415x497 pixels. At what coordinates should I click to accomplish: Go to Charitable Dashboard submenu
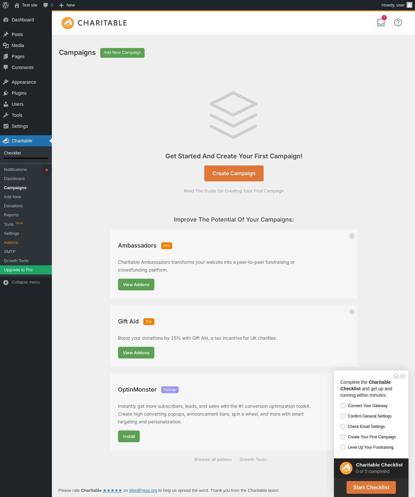[x=26, y=179]
